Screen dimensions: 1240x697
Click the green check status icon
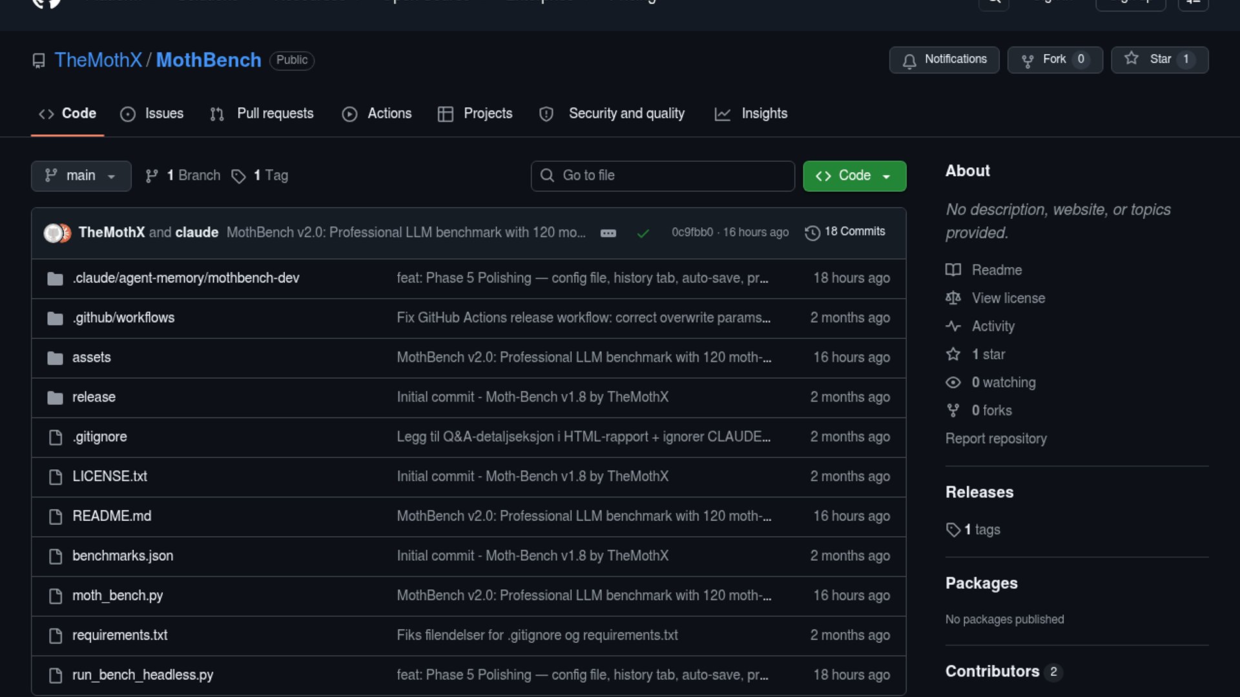tap(643, 234)
